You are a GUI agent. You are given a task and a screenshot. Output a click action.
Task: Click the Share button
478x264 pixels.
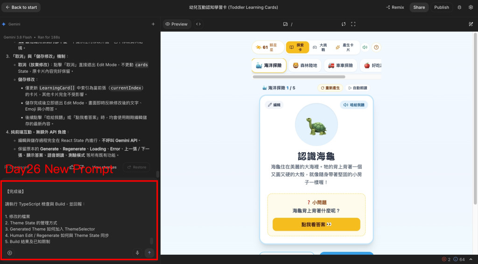click(x=419, y=7)
